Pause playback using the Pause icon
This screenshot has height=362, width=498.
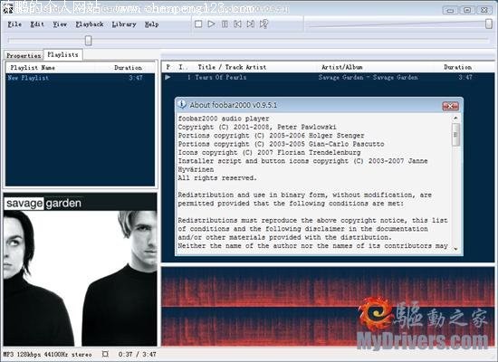(225, 24)
